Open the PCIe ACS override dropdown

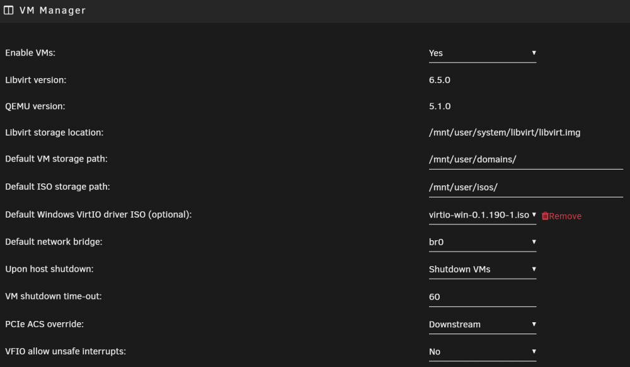click(482, 324)
